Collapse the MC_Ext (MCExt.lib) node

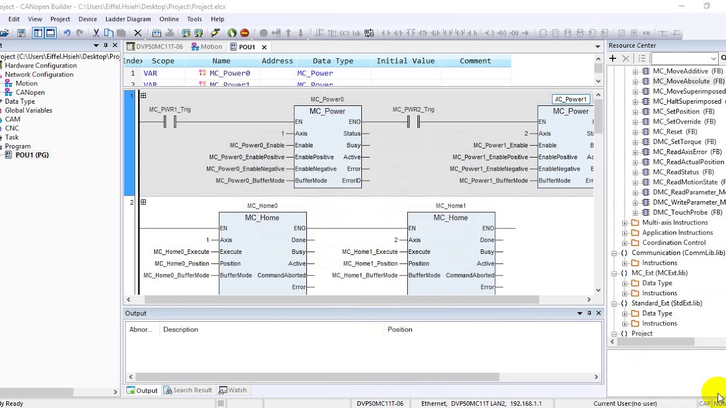tap(614, 273)
